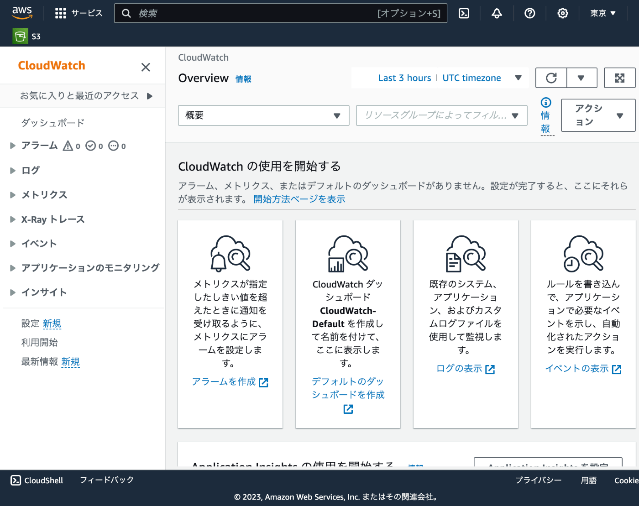Image resolution: width=639 pixels, height=506 pixels.
Task: Open 利用開始 in the sidebar
Action: (x=40, y=342)
